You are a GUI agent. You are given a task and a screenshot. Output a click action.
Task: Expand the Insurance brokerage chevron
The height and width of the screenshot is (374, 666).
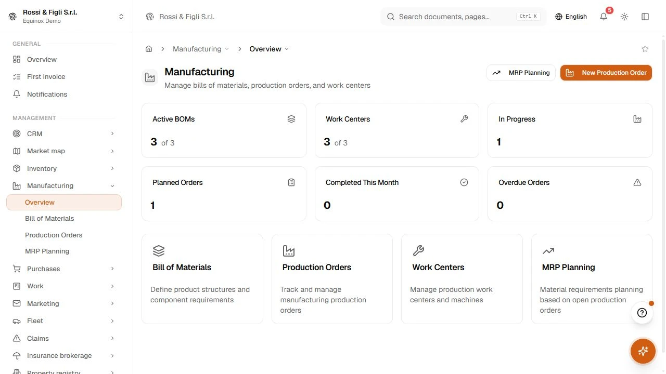tap(112, 356)
